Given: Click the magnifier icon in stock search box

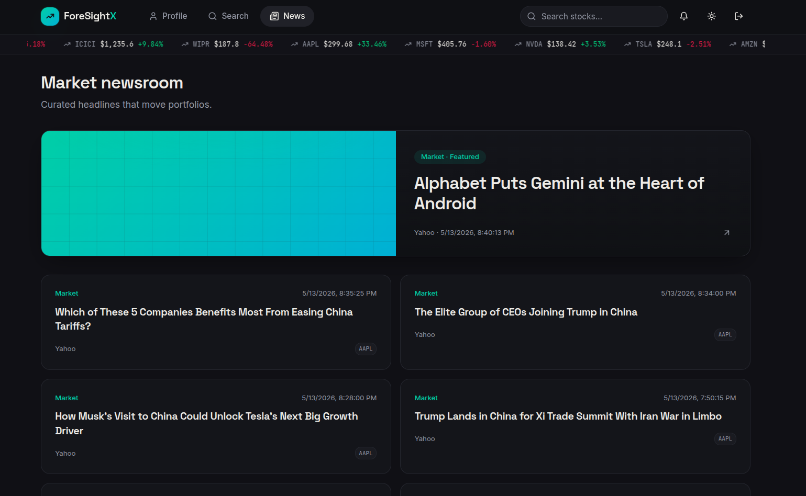Looking at the screenshot, I should point(531,16).
